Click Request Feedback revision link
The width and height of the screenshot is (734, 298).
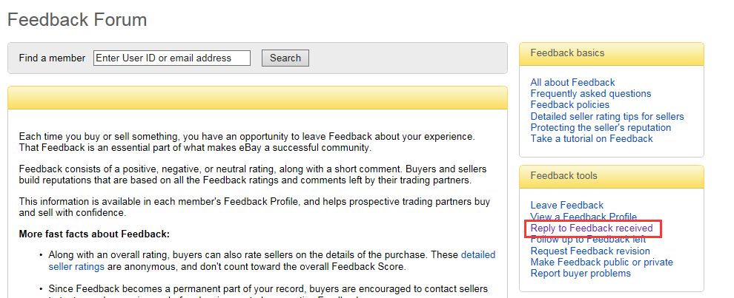click(590, 251)
